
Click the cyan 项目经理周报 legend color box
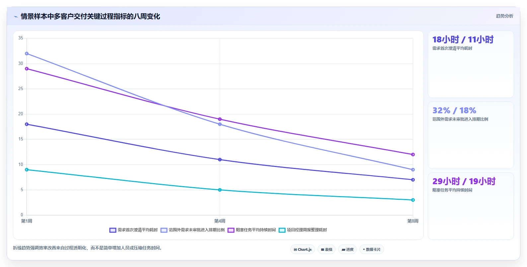coord(282,230)
